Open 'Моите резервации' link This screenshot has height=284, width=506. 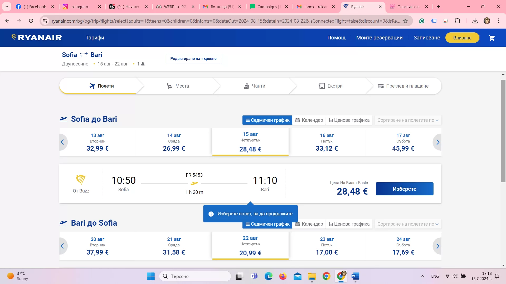(x=379, y=38)
